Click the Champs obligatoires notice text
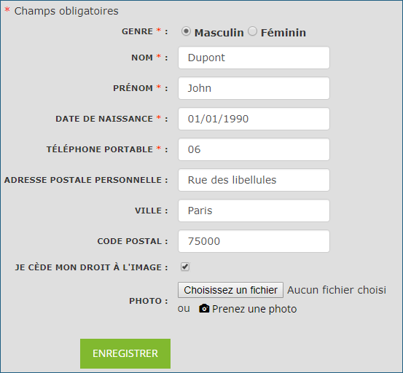Screen dimensions: 403x373 66,11
